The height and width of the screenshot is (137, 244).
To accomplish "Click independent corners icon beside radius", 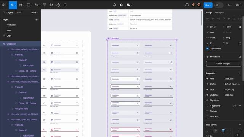I will pos(240,43).
